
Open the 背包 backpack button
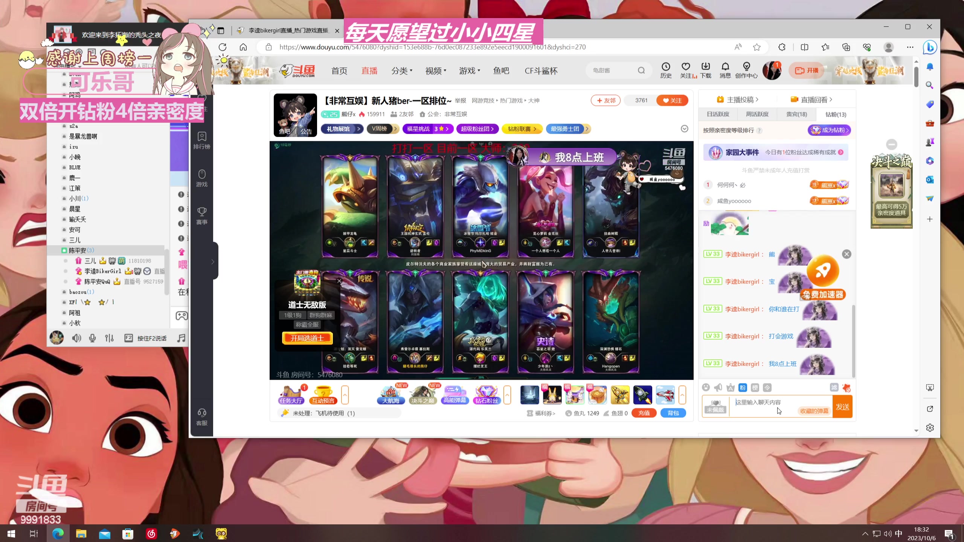click(673, 413)
